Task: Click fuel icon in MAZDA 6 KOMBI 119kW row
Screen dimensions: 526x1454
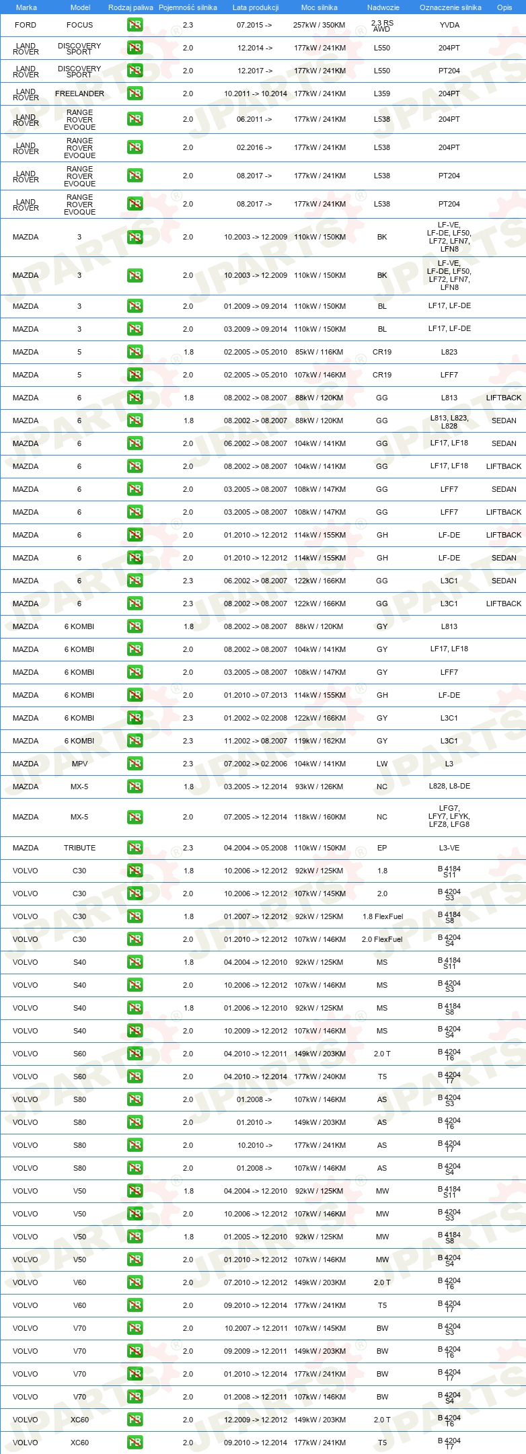Action: [x=135, y=741]
